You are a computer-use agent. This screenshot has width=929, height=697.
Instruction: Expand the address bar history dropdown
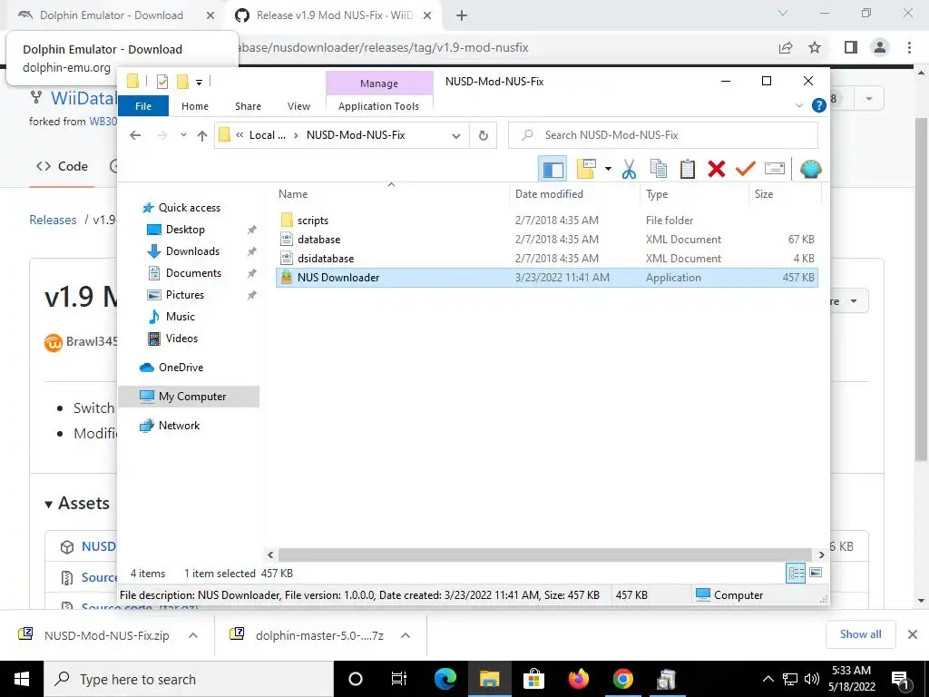[x=455, y=136]
